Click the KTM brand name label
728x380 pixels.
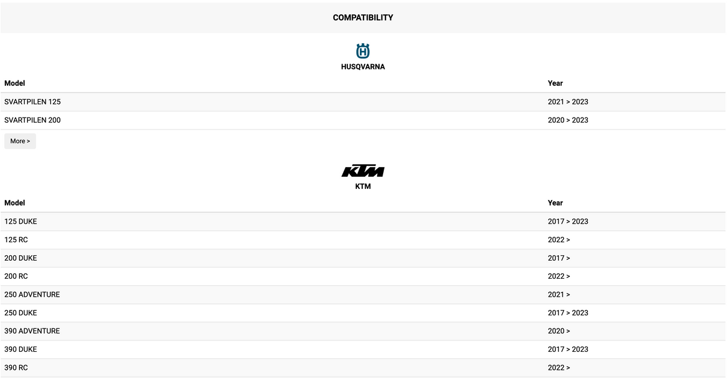(363, 186)
